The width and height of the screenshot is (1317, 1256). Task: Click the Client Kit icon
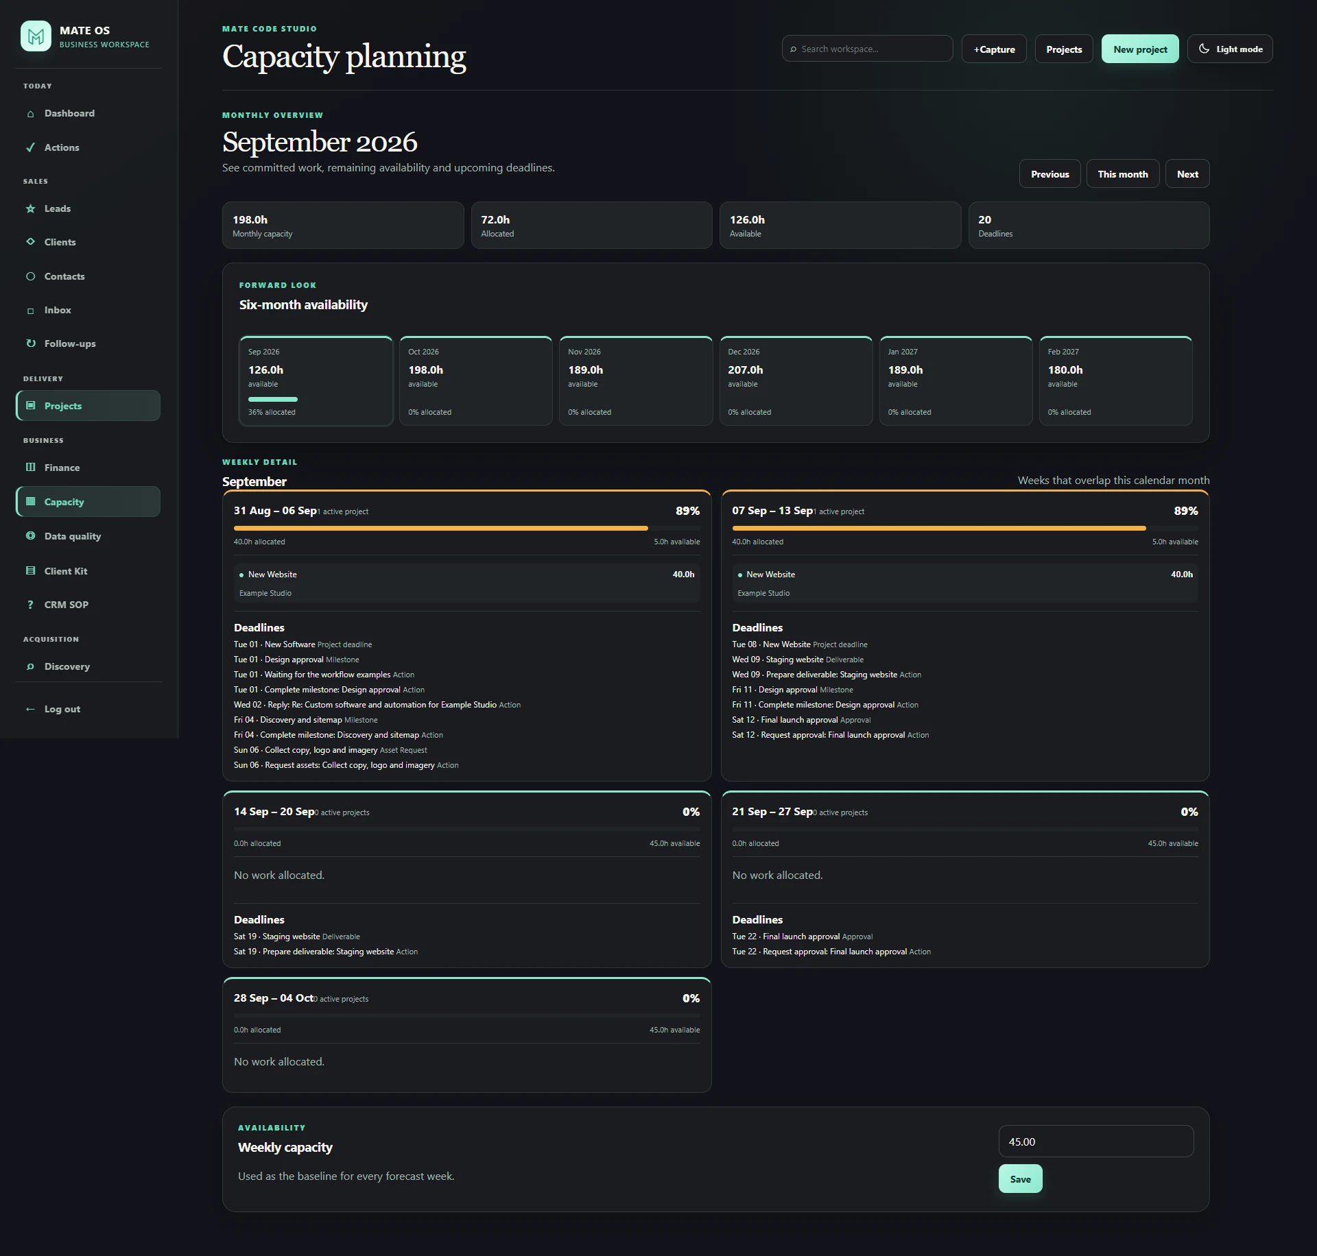click(x=30, y=571)
